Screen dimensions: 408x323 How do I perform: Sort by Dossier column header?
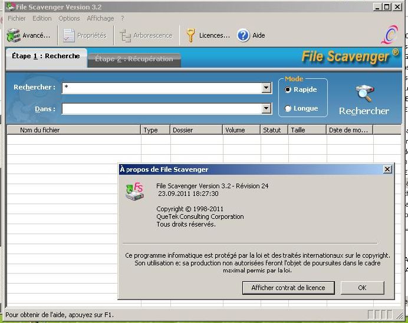click(196, 130)
